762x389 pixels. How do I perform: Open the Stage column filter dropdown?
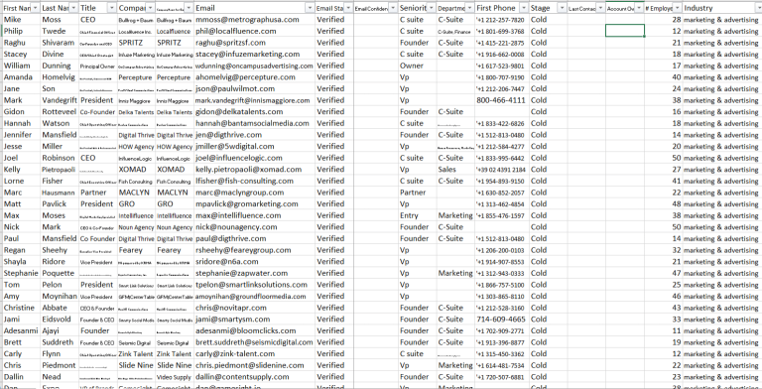[x=563, y=8]
